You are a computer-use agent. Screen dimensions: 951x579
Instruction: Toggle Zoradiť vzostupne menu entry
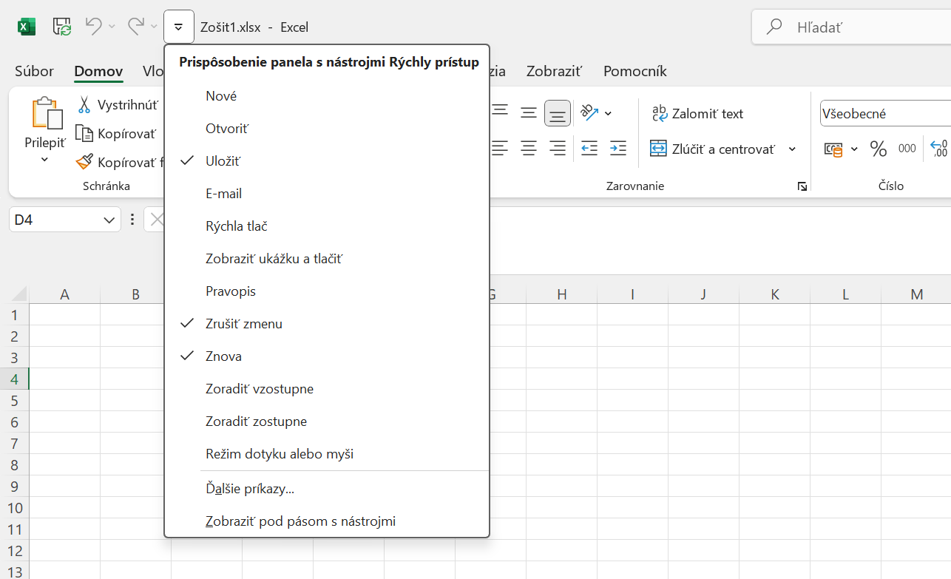coord(327,389)
